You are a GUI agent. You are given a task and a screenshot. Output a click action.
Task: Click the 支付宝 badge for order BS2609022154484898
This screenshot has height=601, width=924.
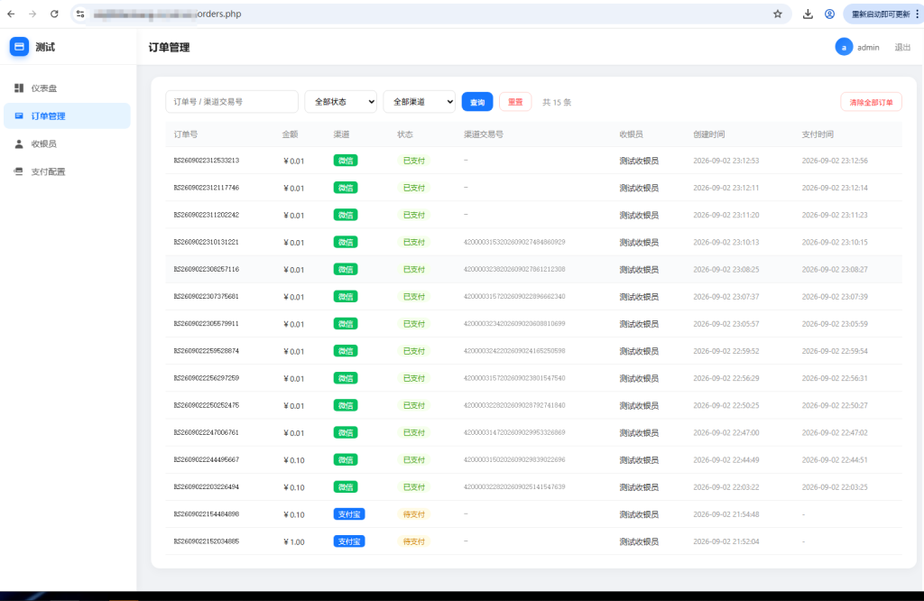349,514
